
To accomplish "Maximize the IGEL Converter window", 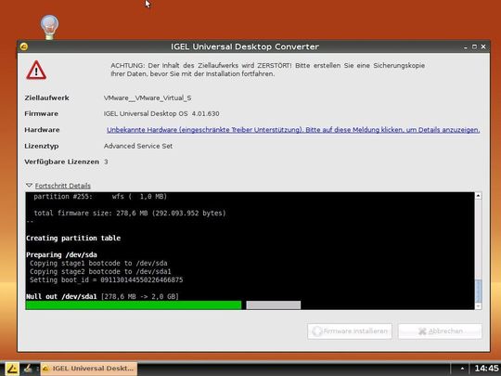I will [474, 46].
